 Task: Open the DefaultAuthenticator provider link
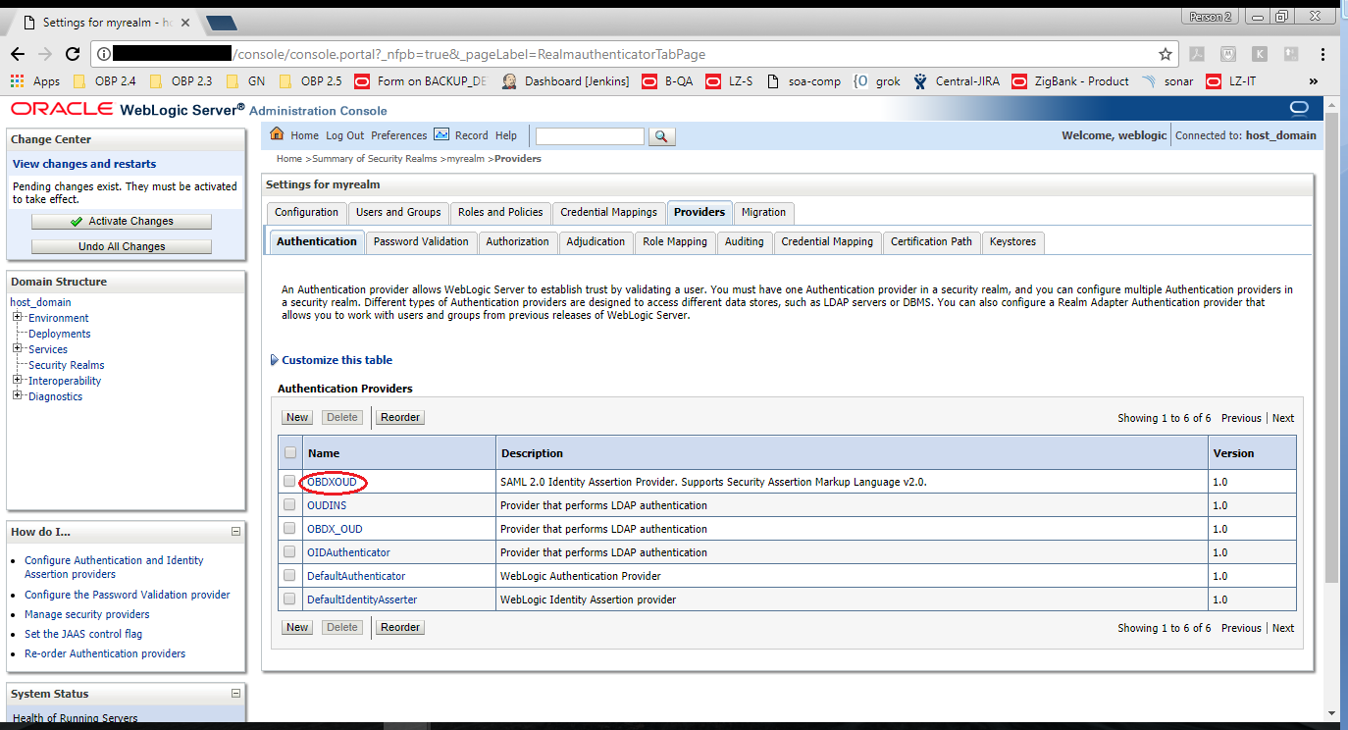tap(356, 576)
